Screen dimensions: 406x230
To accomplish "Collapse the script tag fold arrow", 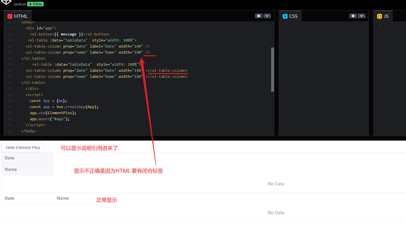I will [14, 95].
